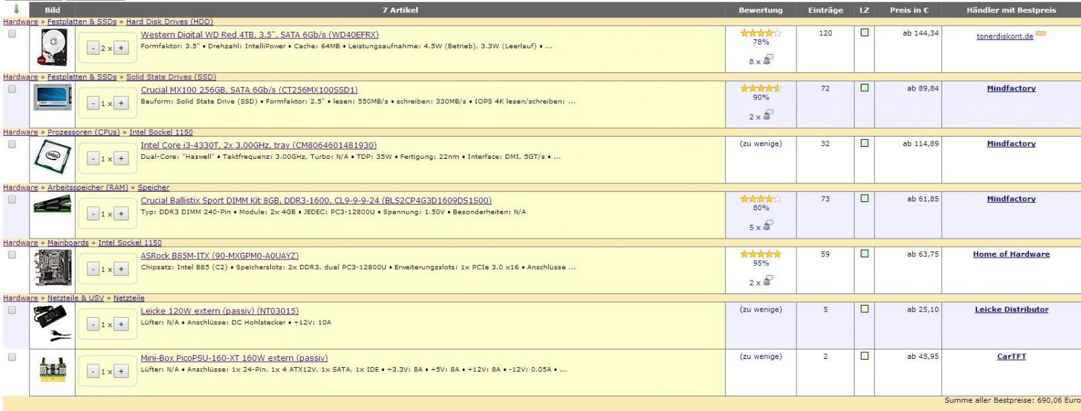Sort by the Bewertung column header

click(761, 10)
